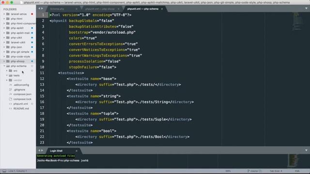Click the composer.lock file icon
The image size is (310, 174).
pos(11,99)
